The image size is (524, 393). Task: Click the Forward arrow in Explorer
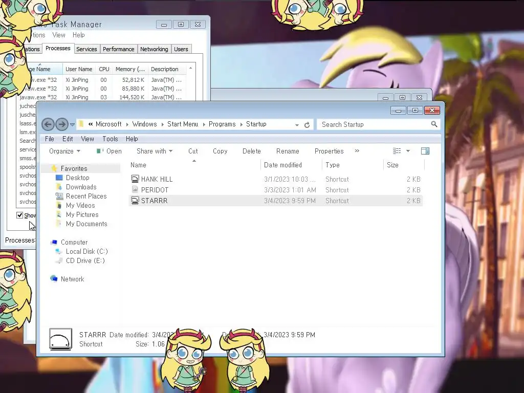click(62, 125)
